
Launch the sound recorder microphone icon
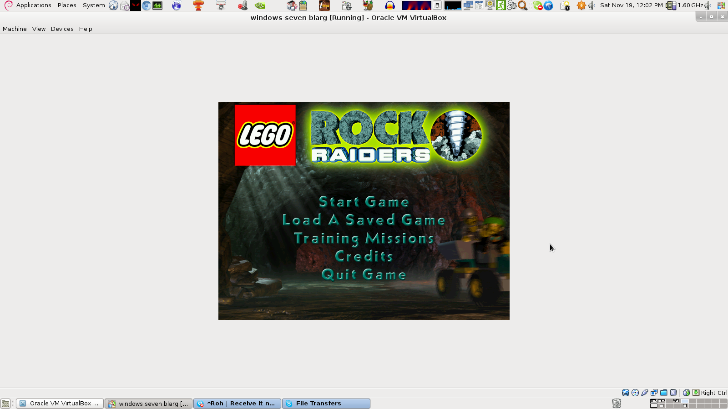(243, 5)
